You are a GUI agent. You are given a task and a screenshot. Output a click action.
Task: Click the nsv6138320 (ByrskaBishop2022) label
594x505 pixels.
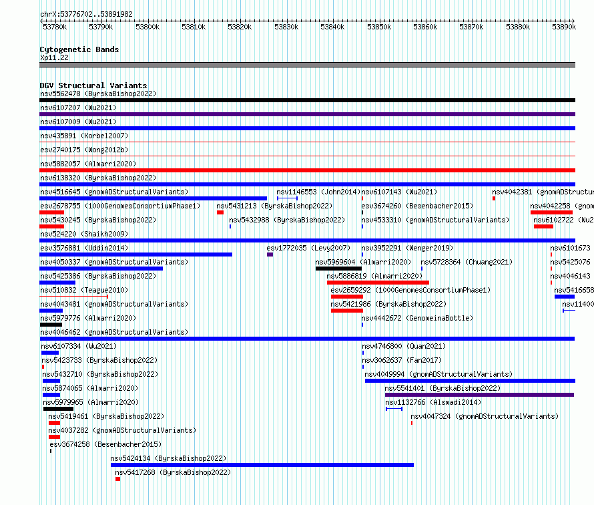tap(98, 178)
